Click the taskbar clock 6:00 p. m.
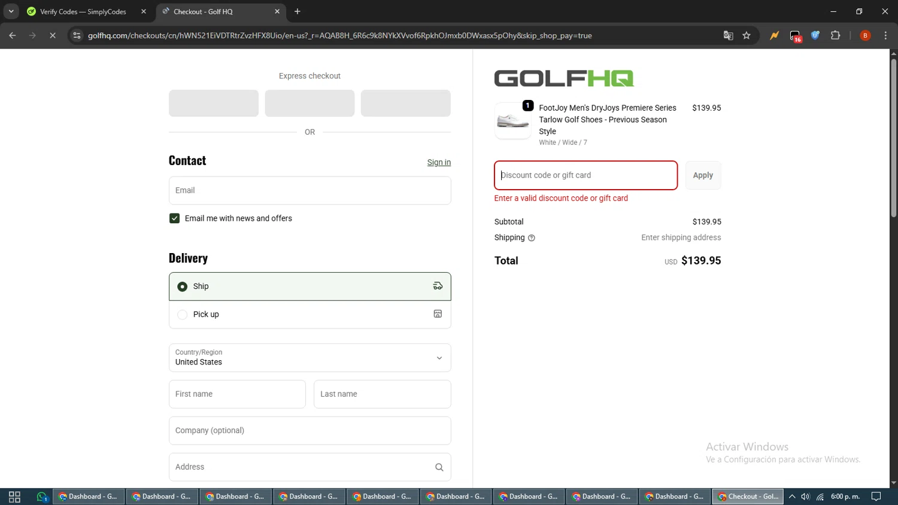The height and width of the screenshot is (505, 898). (x=845, y=497)
